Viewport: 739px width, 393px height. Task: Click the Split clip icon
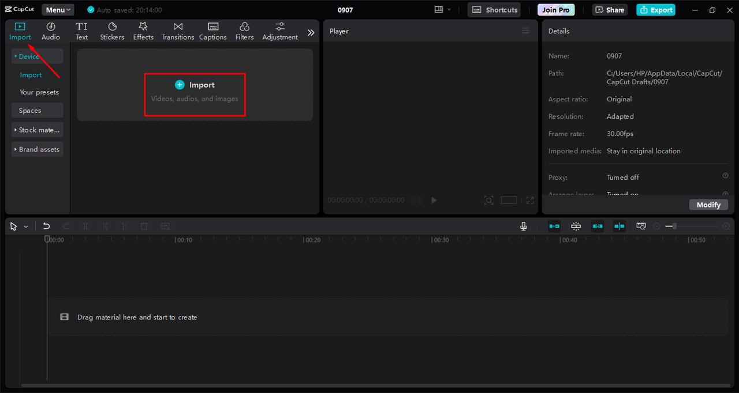point(85,226)
